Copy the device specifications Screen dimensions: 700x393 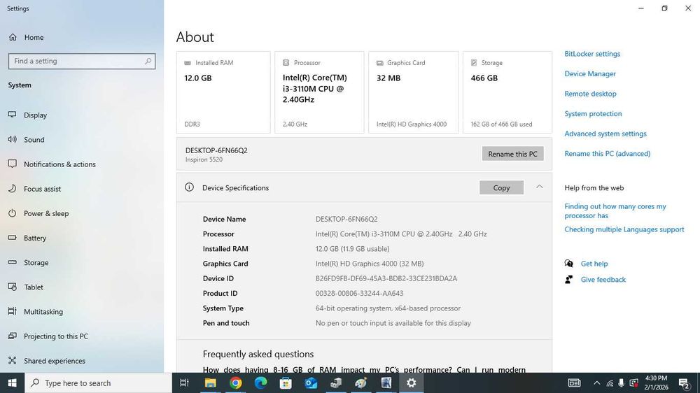pos(501,188)
